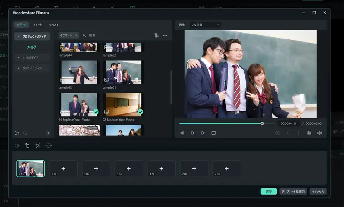Click the media list vertical scrollbar
Viewport: 344px width, 207px height.
(171, 87)
